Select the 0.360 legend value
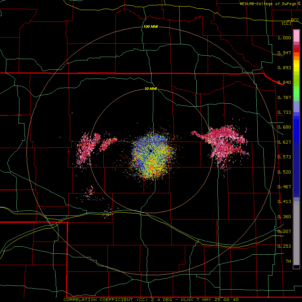302x302 pixels. 284,217
